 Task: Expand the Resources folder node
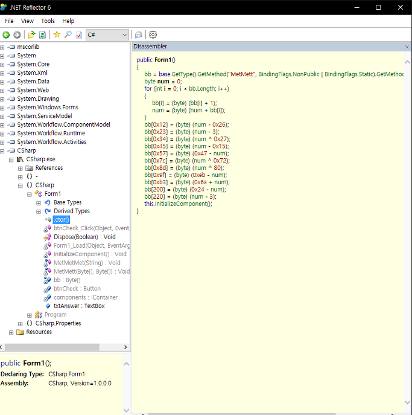pyautogui.click(x=11, y=333)
